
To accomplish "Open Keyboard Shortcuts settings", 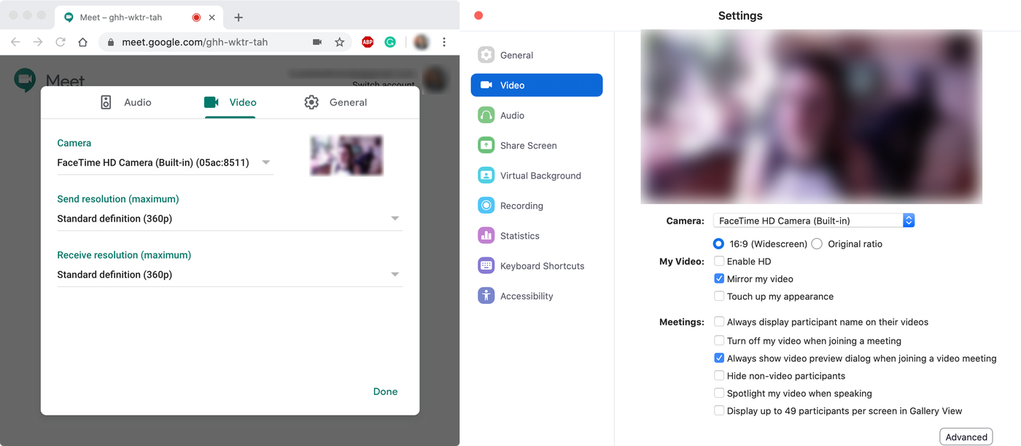I will (x=542, y=265).
